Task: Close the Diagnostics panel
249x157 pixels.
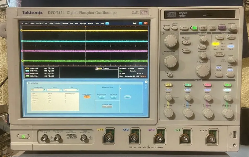Action: tap(146, 82)
